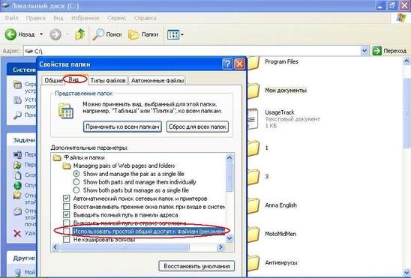Go up one folder level
The height and width of the screenshot is (278, 411).
tap(80, 34)
